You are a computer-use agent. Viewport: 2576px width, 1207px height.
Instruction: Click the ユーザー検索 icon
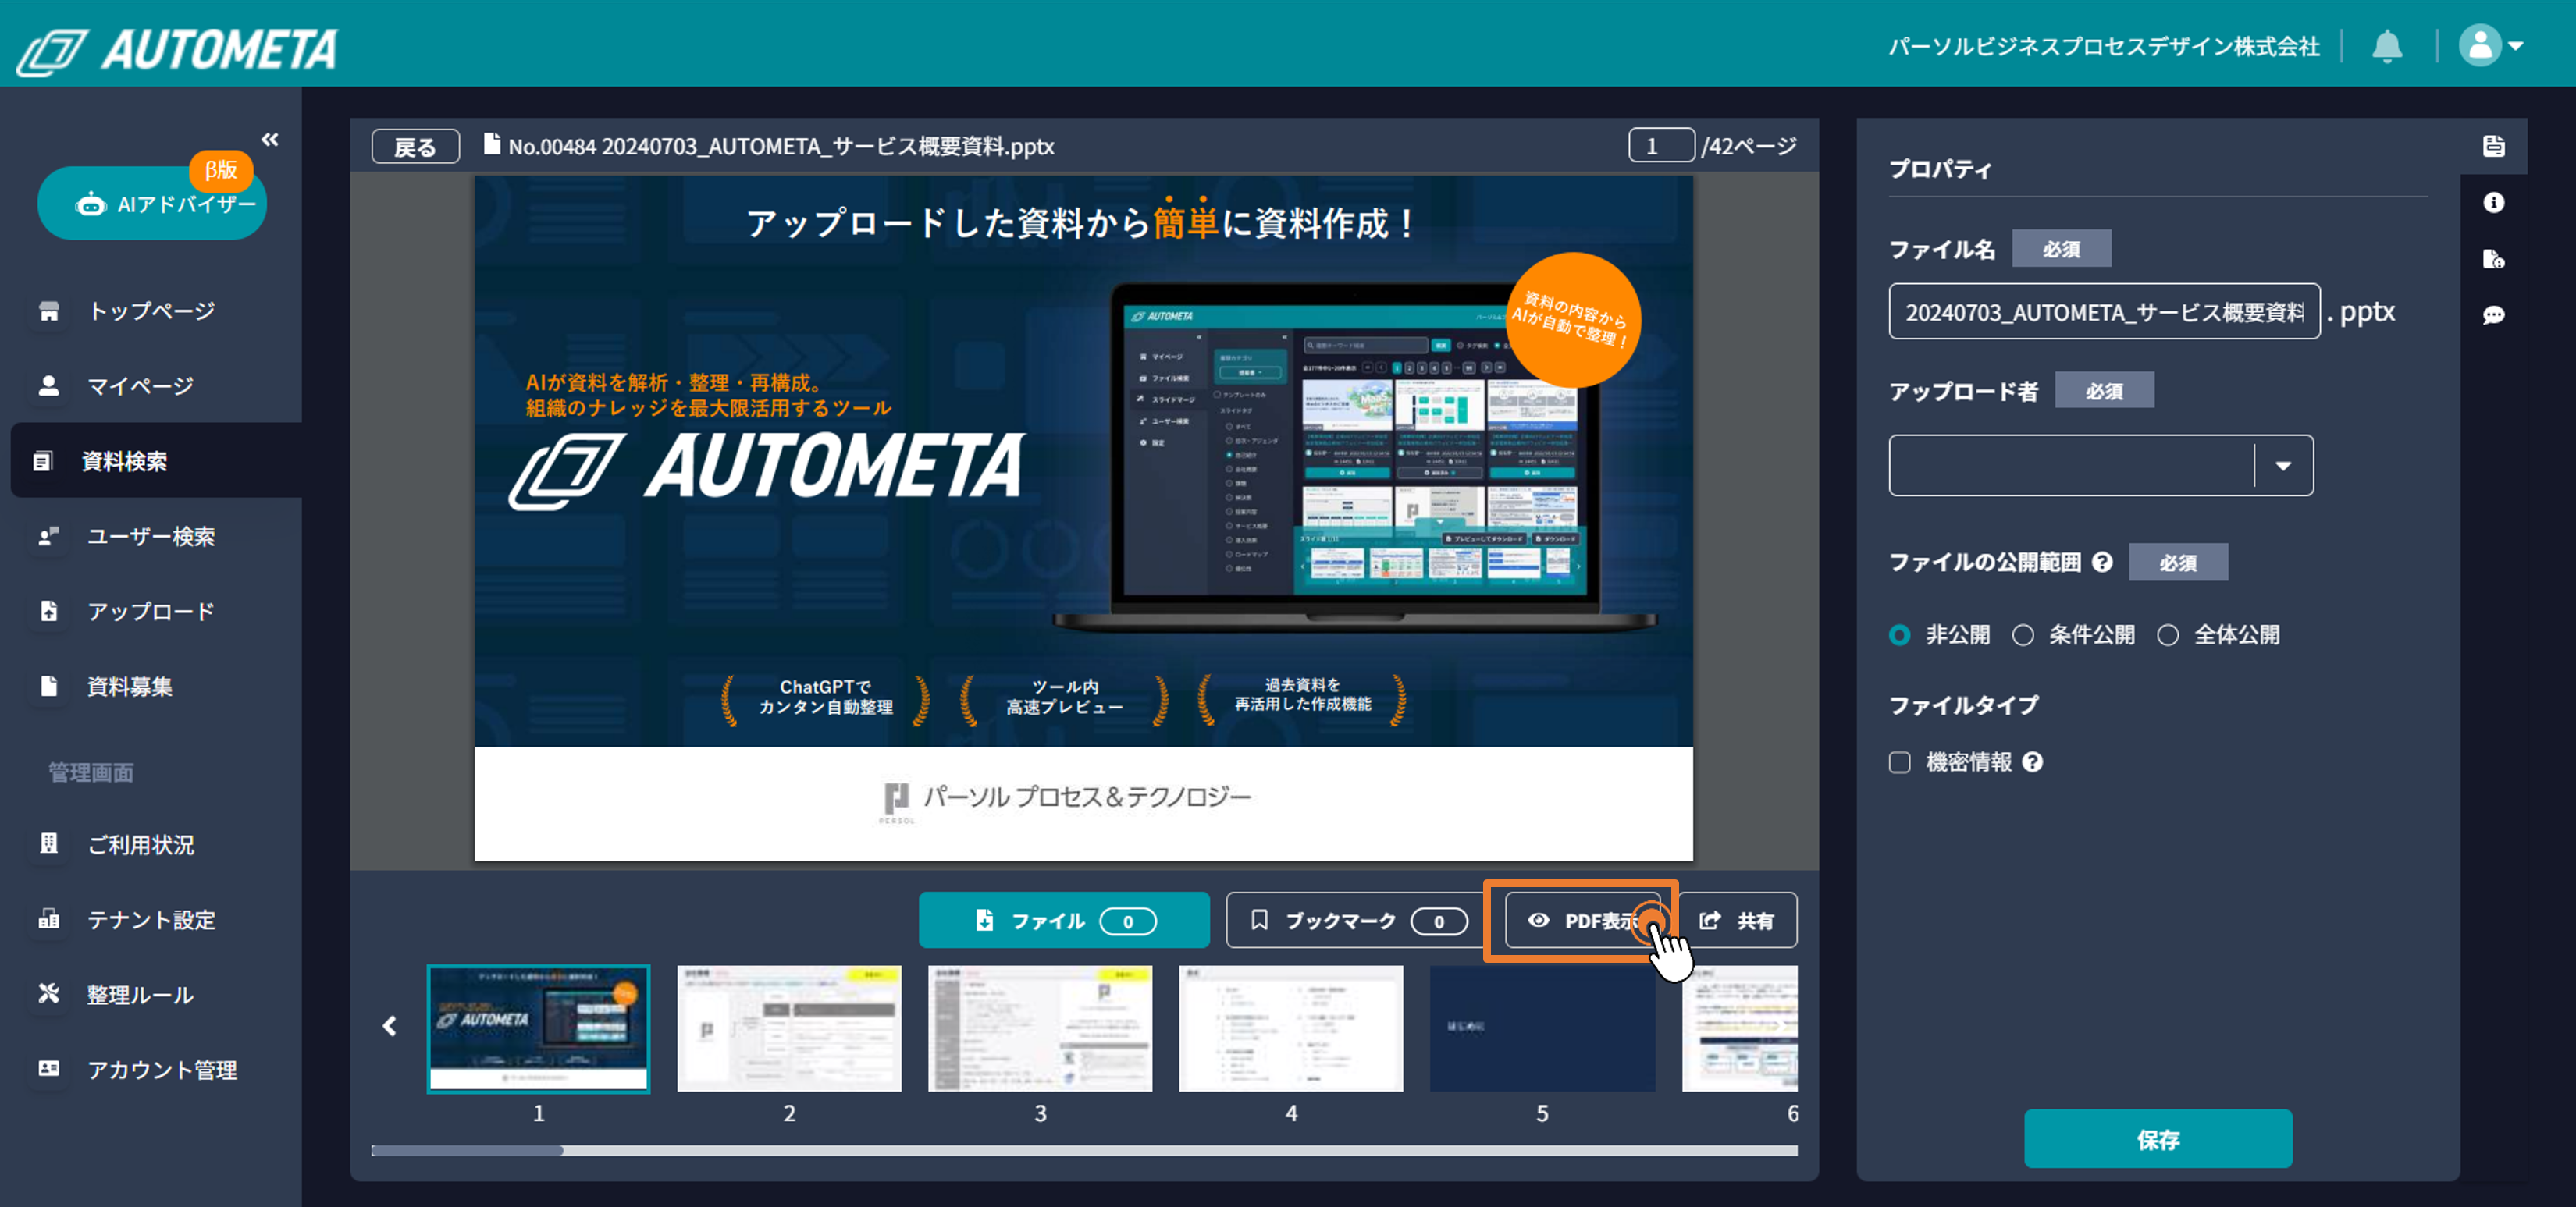[x=49, y=537]
